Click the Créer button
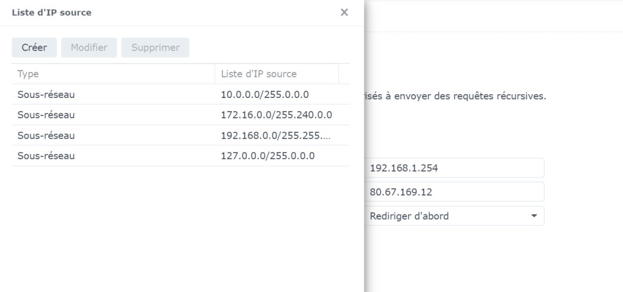 click(34, 47)
